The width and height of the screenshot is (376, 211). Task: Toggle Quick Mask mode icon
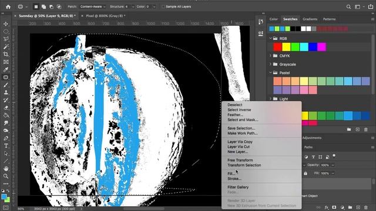6,207
